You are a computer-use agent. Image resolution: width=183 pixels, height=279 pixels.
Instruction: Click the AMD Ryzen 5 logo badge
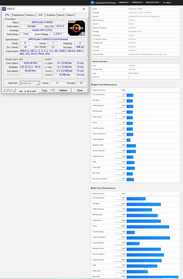76,28
